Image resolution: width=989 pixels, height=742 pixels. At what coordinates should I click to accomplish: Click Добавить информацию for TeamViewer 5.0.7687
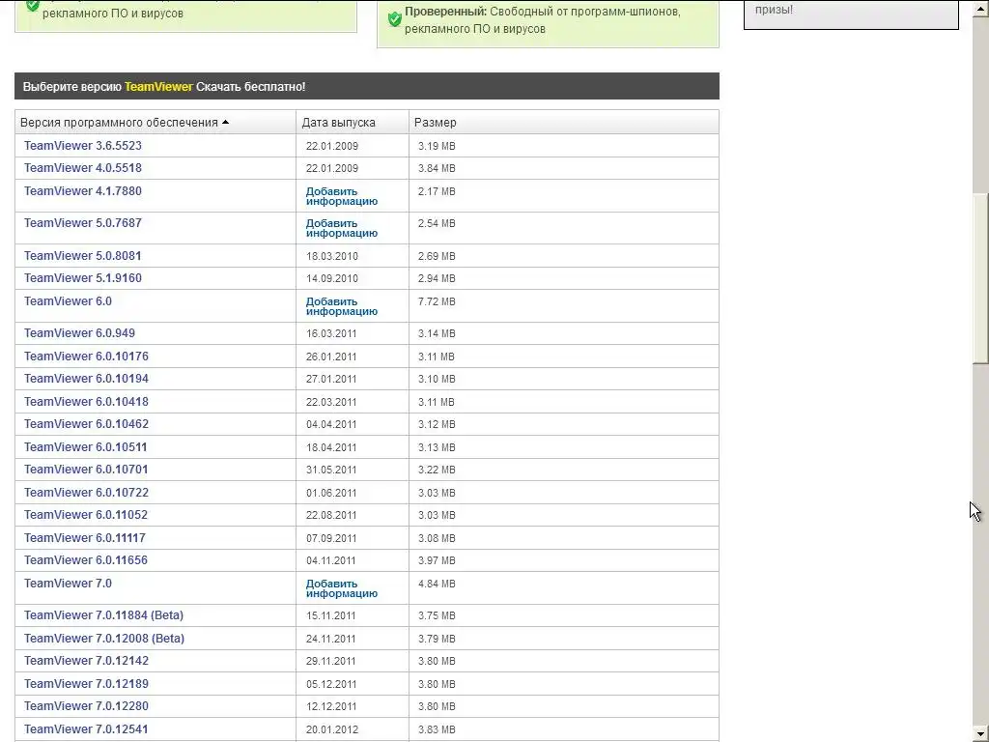342,228
